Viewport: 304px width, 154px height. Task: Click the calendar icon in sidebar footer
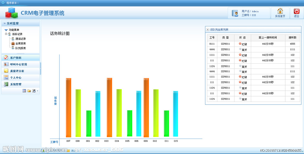pos(24,91)
